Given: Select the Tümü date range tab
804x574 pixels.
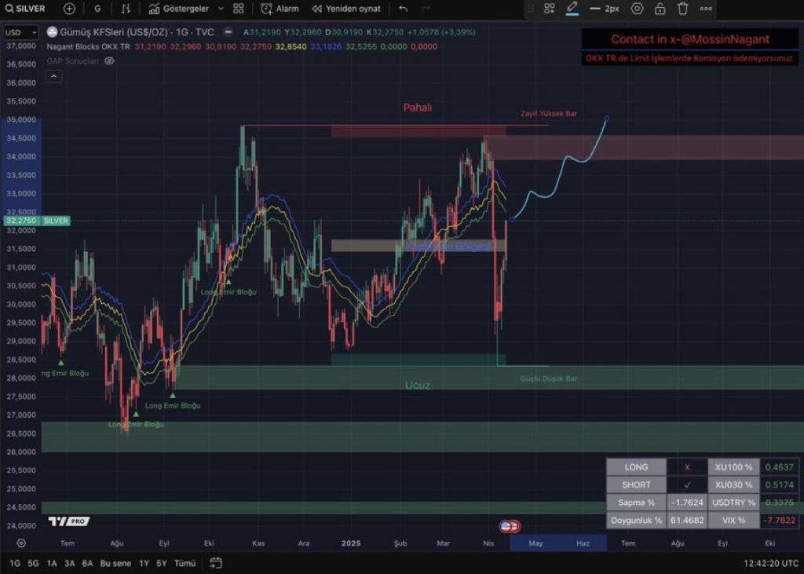Looking at the screenshot, I should [x=185, y=563].
